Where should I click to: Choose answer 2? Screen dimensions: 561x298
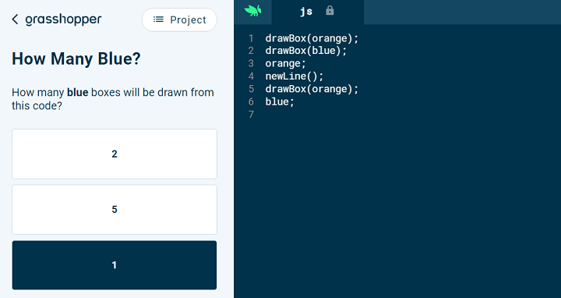[x=115, y=154]
